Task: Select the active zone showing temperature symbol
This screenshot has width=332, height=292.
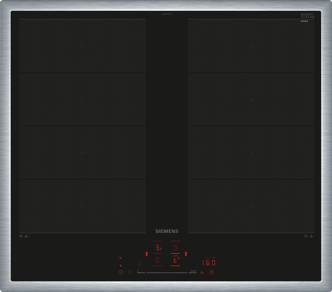Action: [175, 260]
